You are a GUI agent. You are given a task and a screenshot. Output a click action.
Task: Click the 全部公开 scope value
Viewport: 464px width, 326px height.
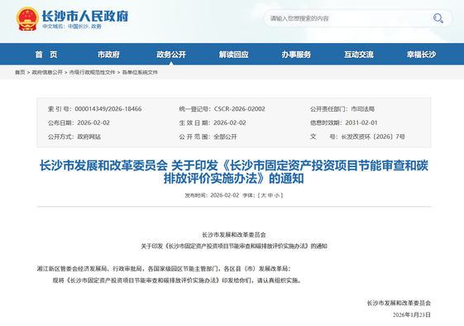click(x=225, y=137)
